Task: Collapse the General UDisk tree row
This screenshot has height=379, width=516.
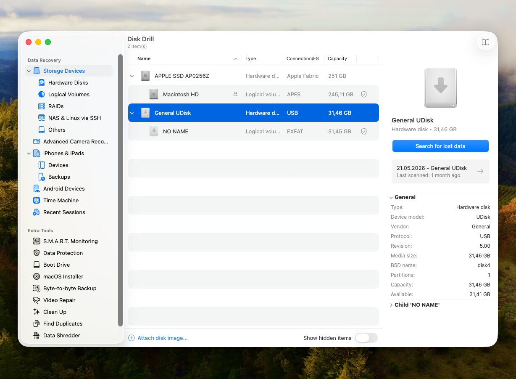Action: click(x=132, y=113)
